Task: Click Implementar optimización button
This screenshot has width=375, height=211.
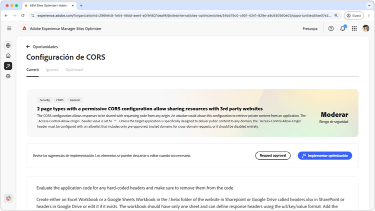Action: coord(325,156)
